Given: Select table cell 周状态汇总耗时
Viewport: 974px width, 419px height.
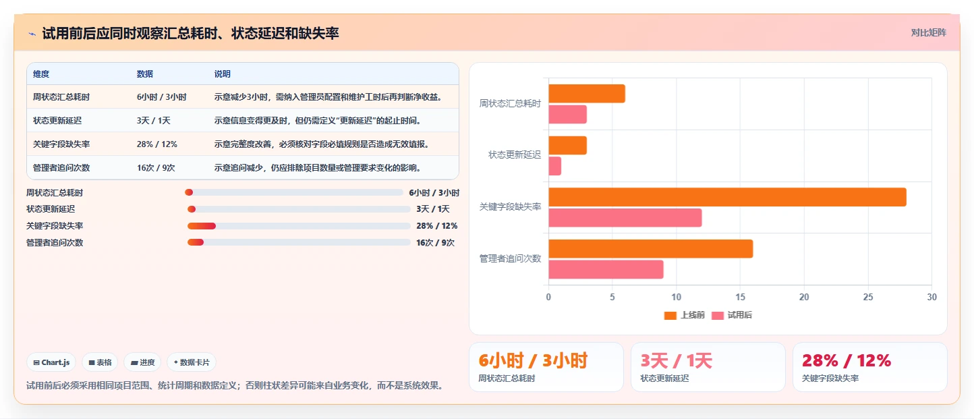Looking at the screenshot, I should pyautogui.click(x=61, y=97).
